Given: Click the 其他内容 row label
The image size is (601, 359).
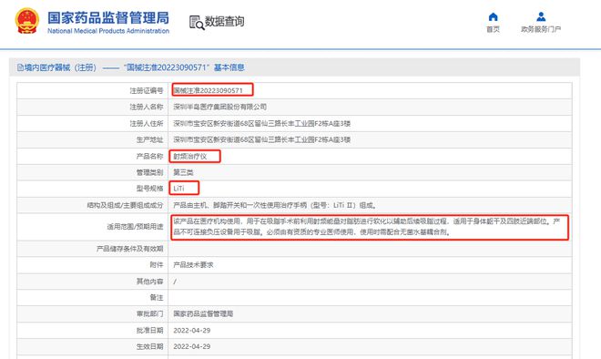Looking at the screenshot, I should 149,282.
